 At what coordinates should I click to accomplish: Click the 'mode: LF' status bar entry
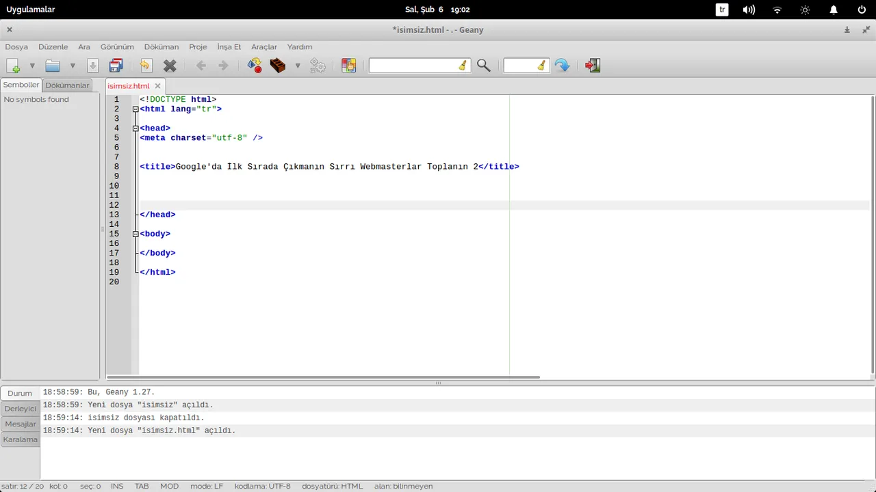[x=207, y=487]
